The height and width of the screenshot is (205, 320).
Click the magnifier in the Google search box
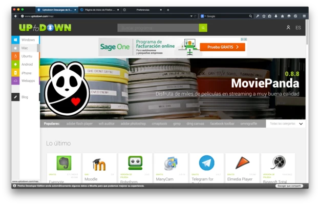(x=250, y=16)
